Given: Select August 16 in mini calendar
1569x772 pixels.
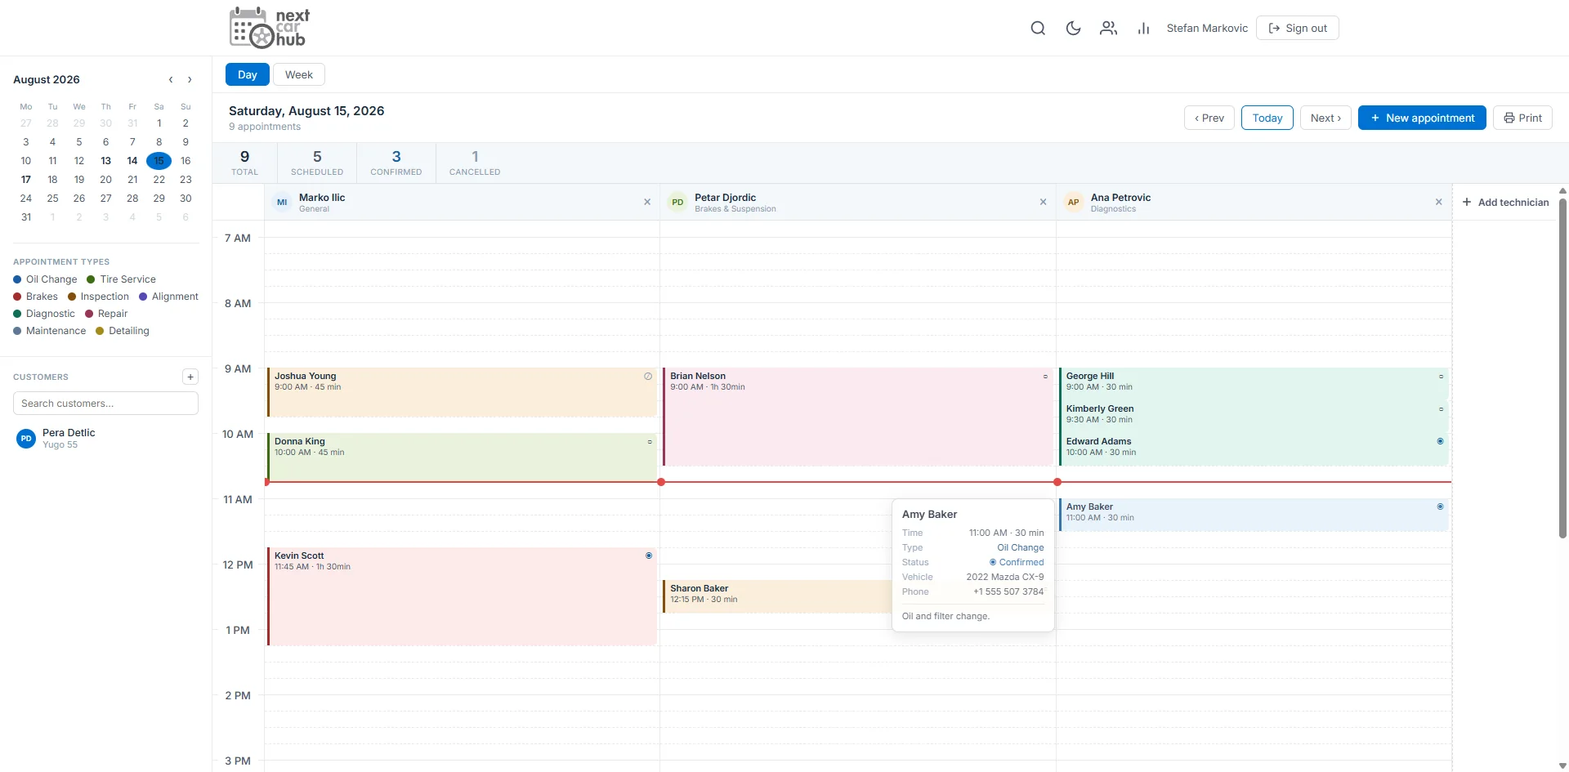Looking at the screenshot, I should pyautogui.click(x=186, y=160).
